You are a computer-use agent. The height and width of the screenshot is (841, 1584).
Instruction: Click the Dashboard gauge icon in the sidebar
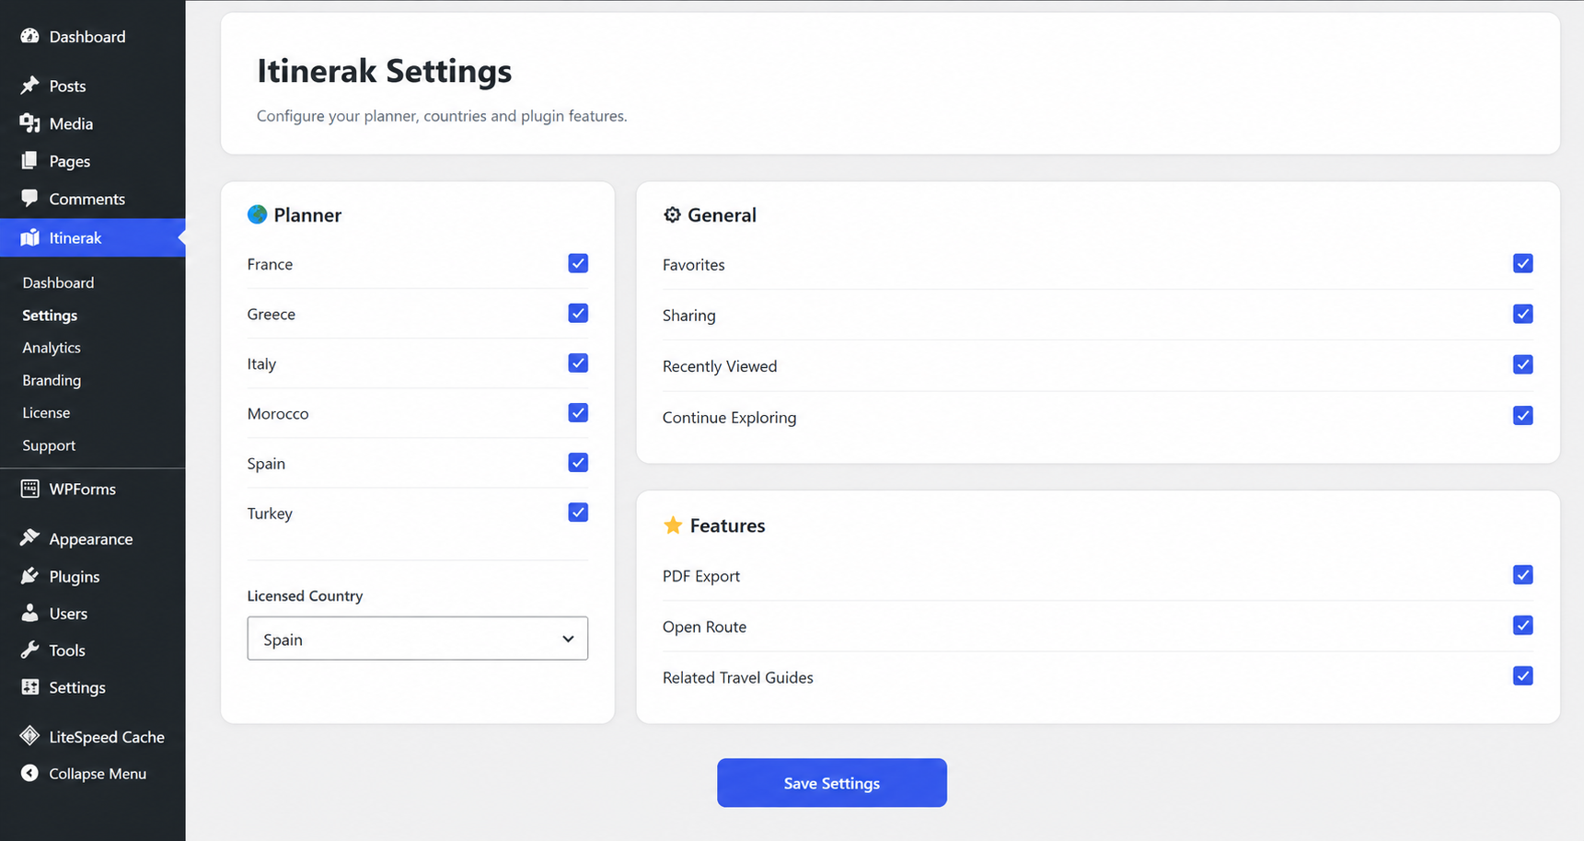coord(29,36)
